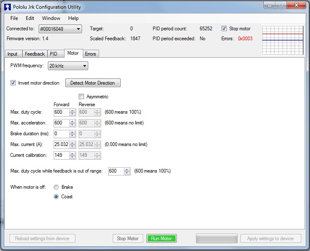The image size is (310, 251).
Task: Decrease forward Max. current with down arrow
Action: tap(72, 146)
